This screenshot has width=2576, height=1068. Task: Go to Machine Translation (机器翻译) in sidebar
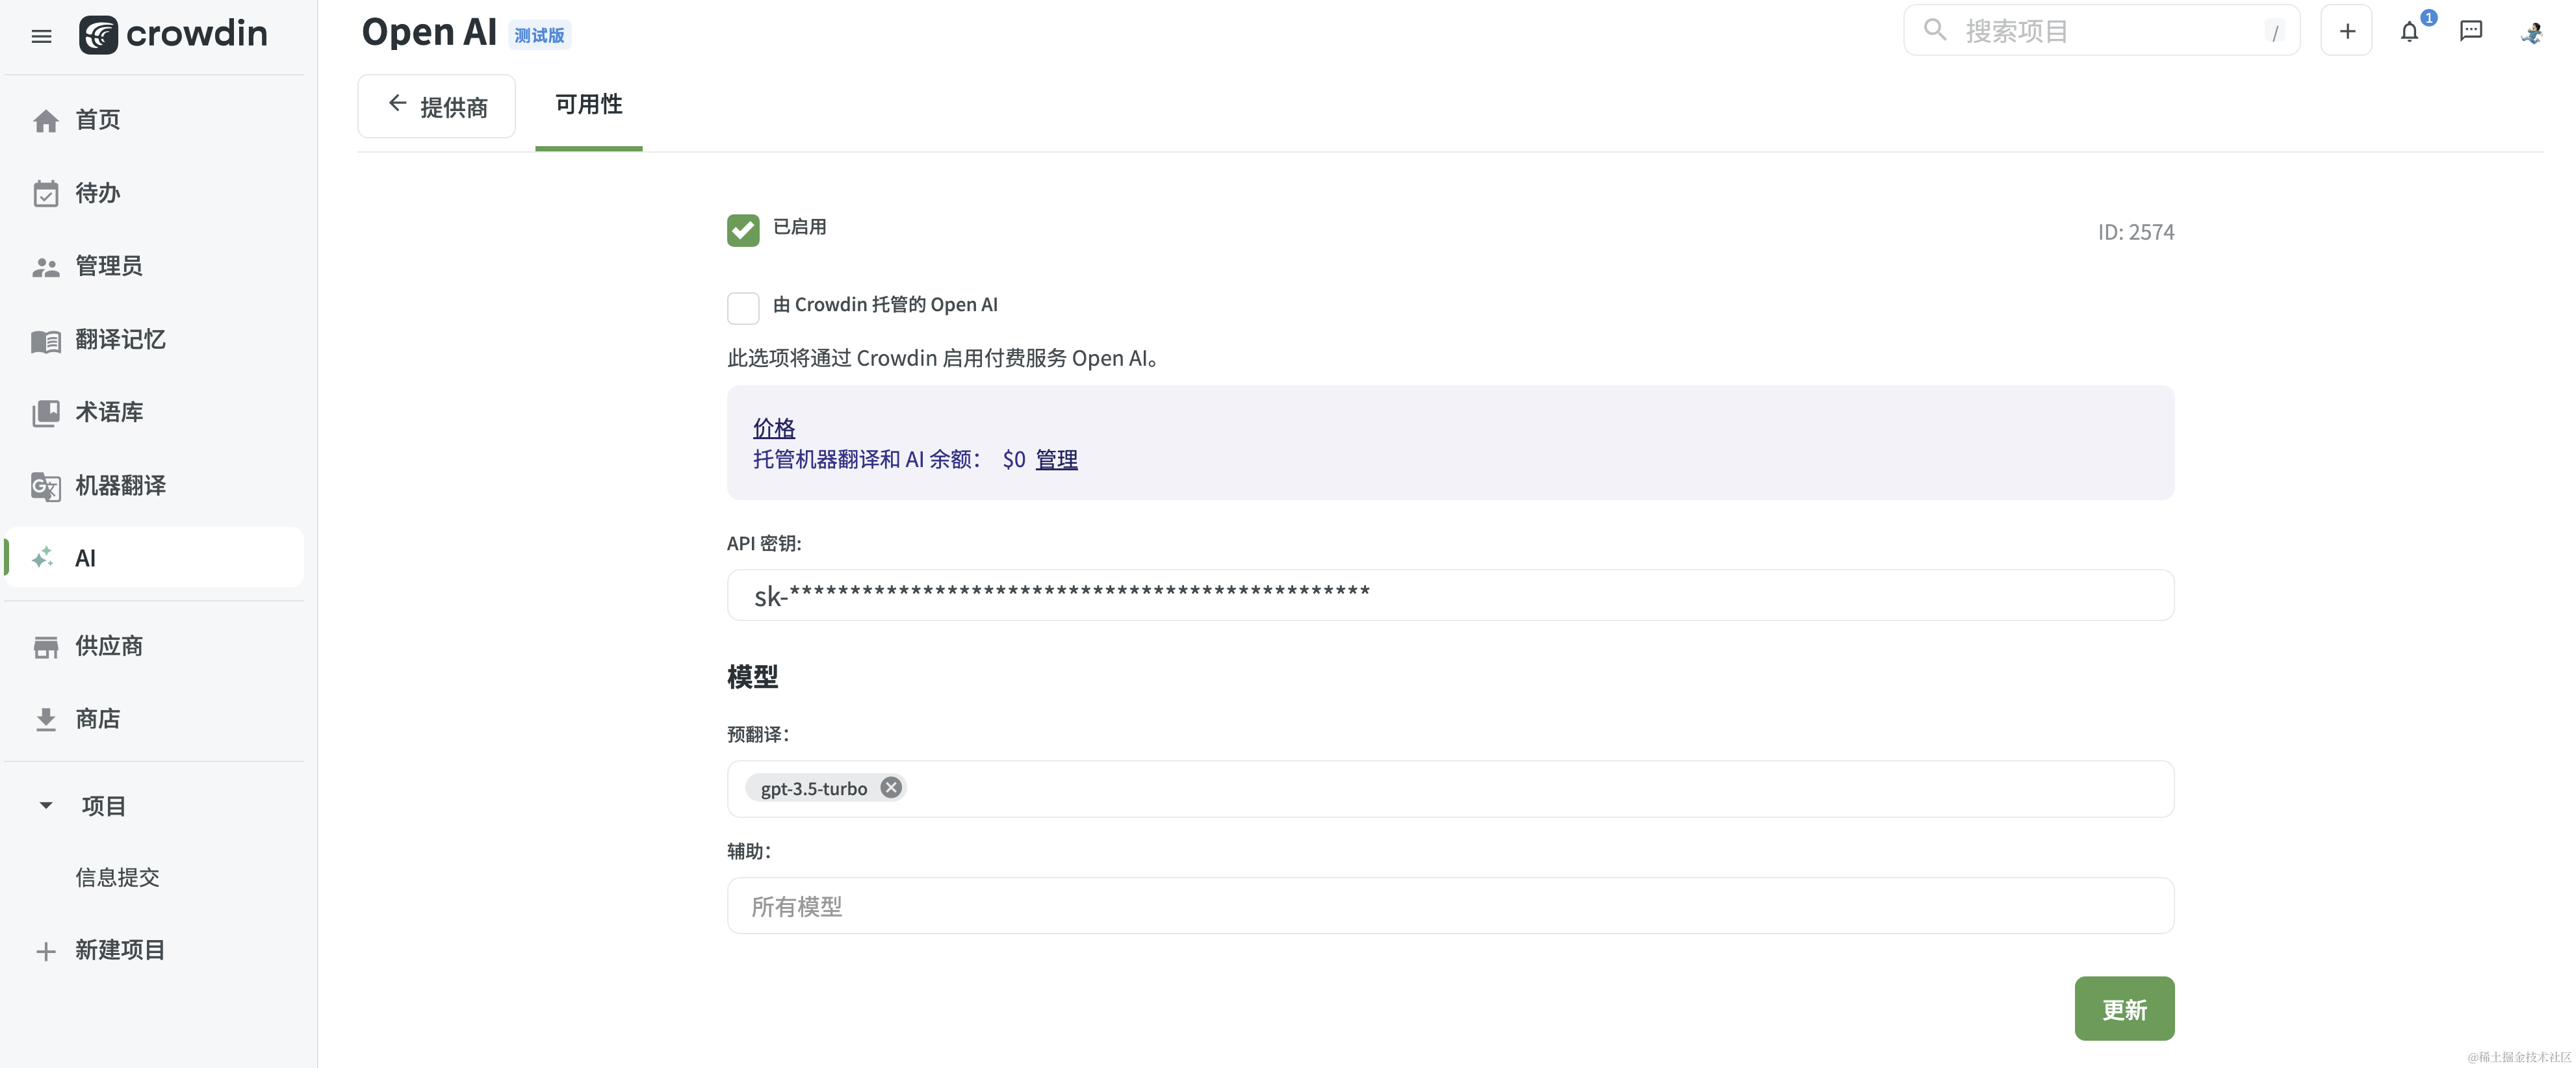pyautogui.click(x=120, y=486)
